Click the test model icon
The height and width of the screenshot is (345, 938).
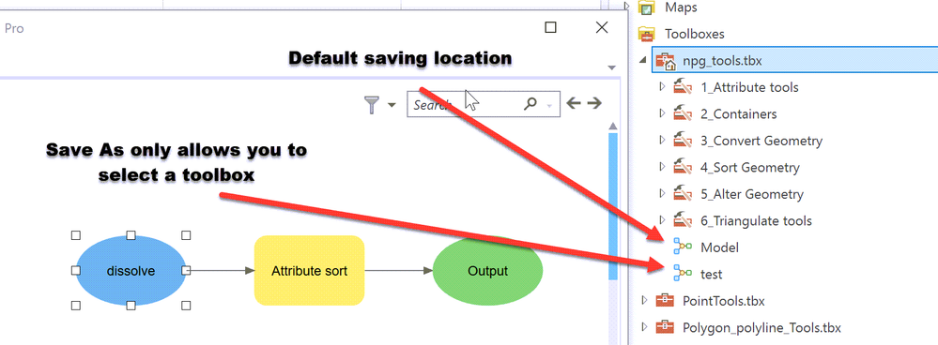point(683,274)
